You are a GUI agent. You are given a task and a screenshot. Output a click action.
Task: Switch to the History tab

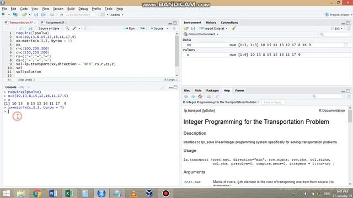[211, 23]
